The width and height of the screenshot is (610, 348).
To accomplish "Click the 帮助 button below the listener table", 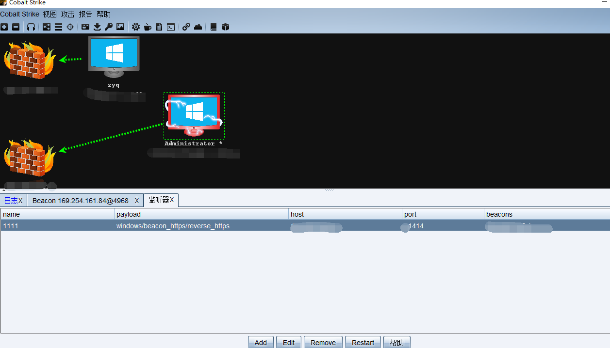I will coord(396,342).
